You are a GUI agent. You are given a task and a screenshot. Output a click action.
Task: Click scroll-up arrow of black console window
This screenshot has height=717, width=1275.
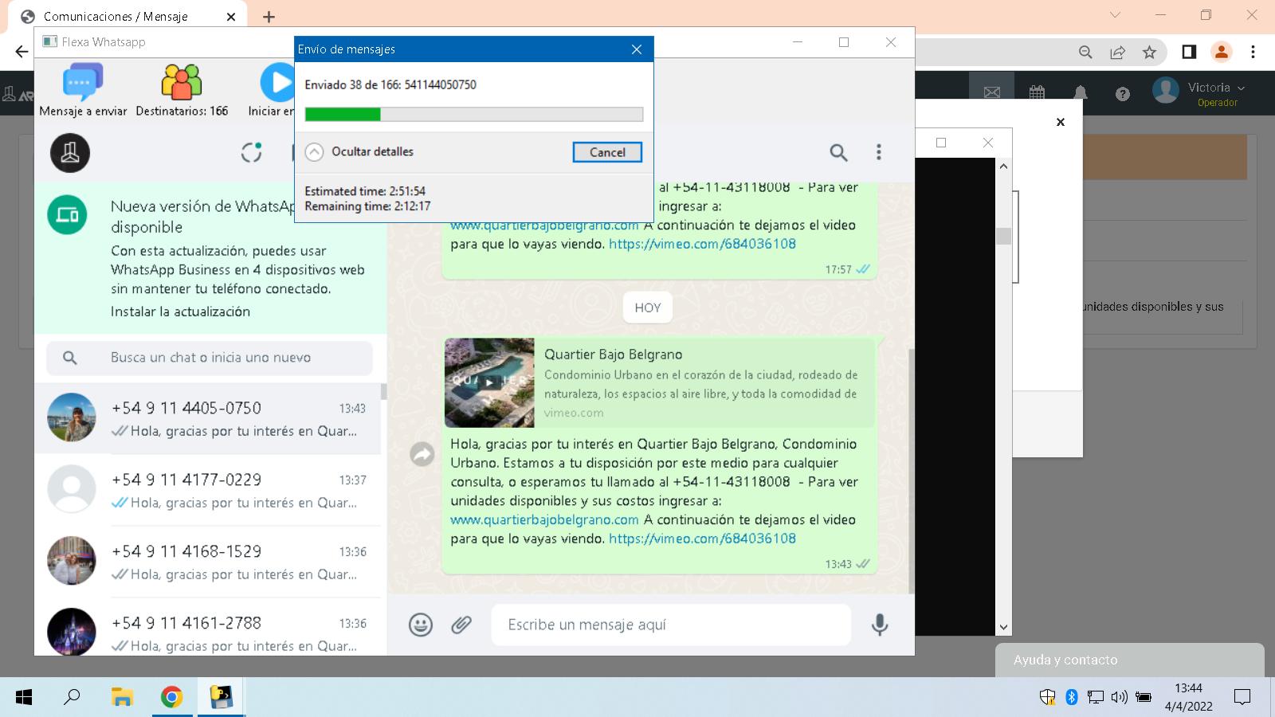1003,167
